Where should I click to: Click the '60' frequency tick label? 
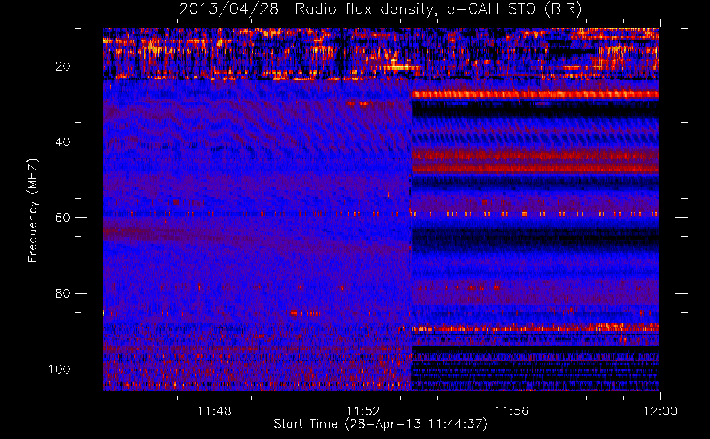(x=63, y=218)
